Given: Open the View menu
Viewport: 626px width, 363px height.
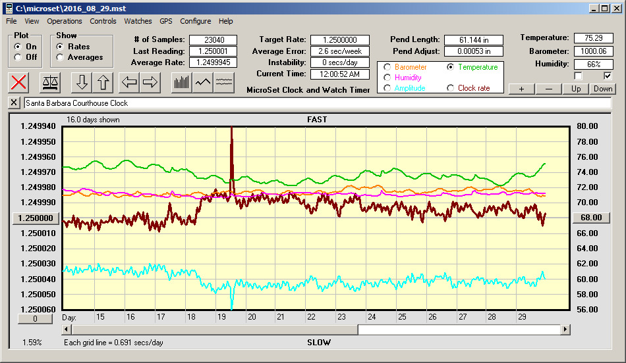Looking at the screenshot, I should [x=32, y=21].
